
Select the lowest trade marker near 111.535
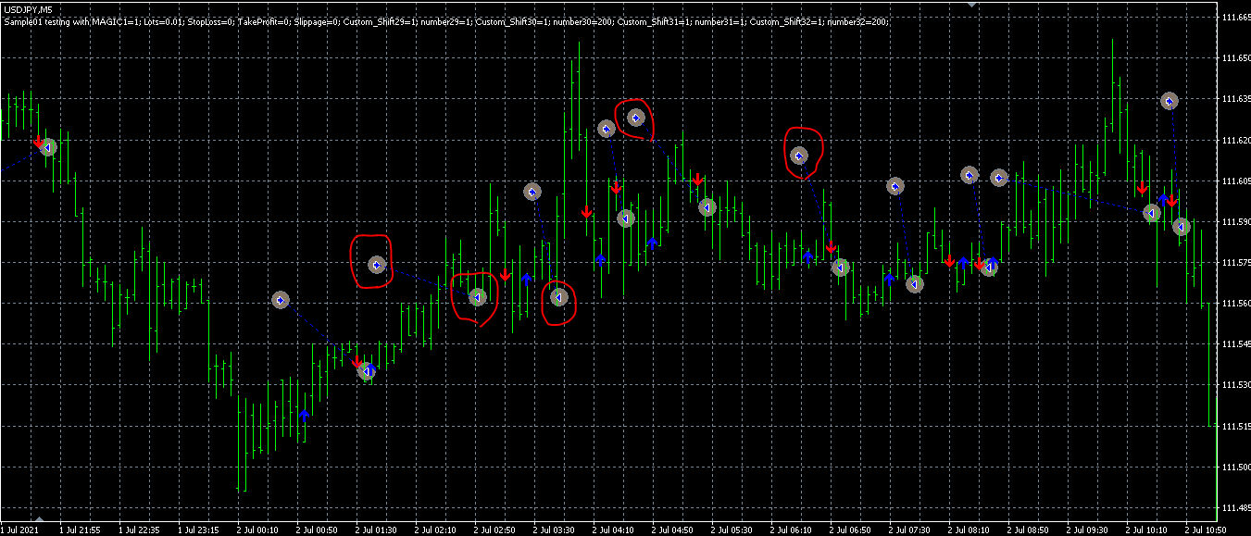coord(367,371)
